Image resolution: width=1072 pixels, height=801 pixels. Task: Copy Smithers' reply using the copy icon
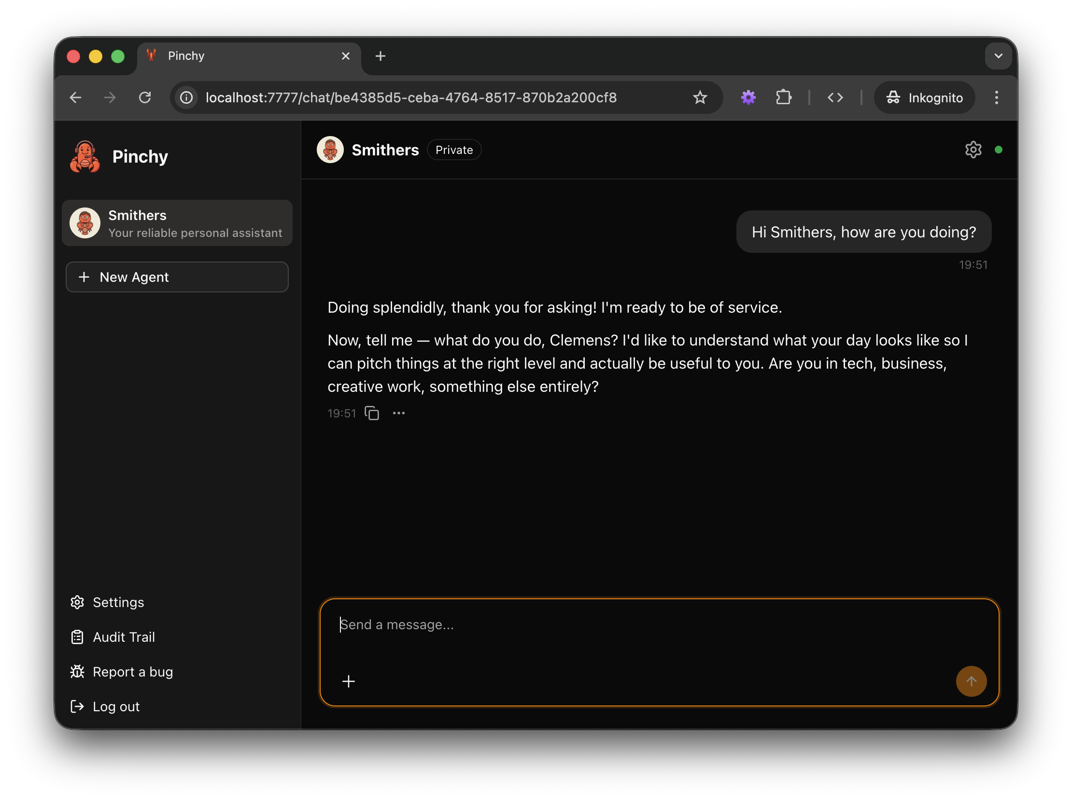click(x=371, y=413)
